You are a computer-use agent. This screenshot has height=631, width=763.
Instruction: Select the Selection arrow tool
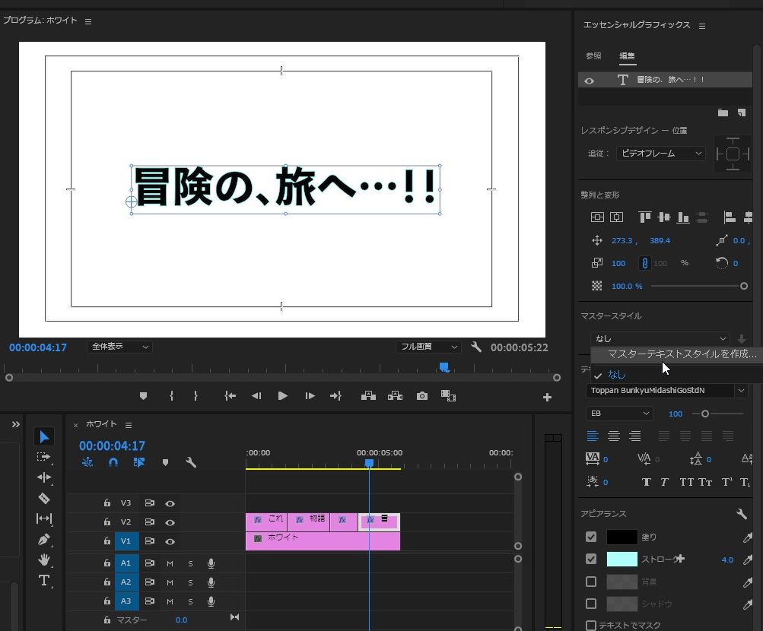(44, 436)
